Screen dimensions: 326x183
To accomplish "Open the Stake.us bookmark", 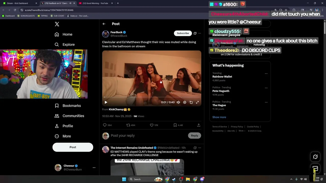I will [78, 16].
